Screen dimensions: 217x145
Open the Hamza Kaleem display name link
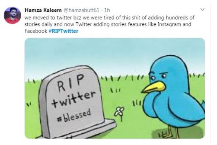pyautogui.click(x=43, y=10)
